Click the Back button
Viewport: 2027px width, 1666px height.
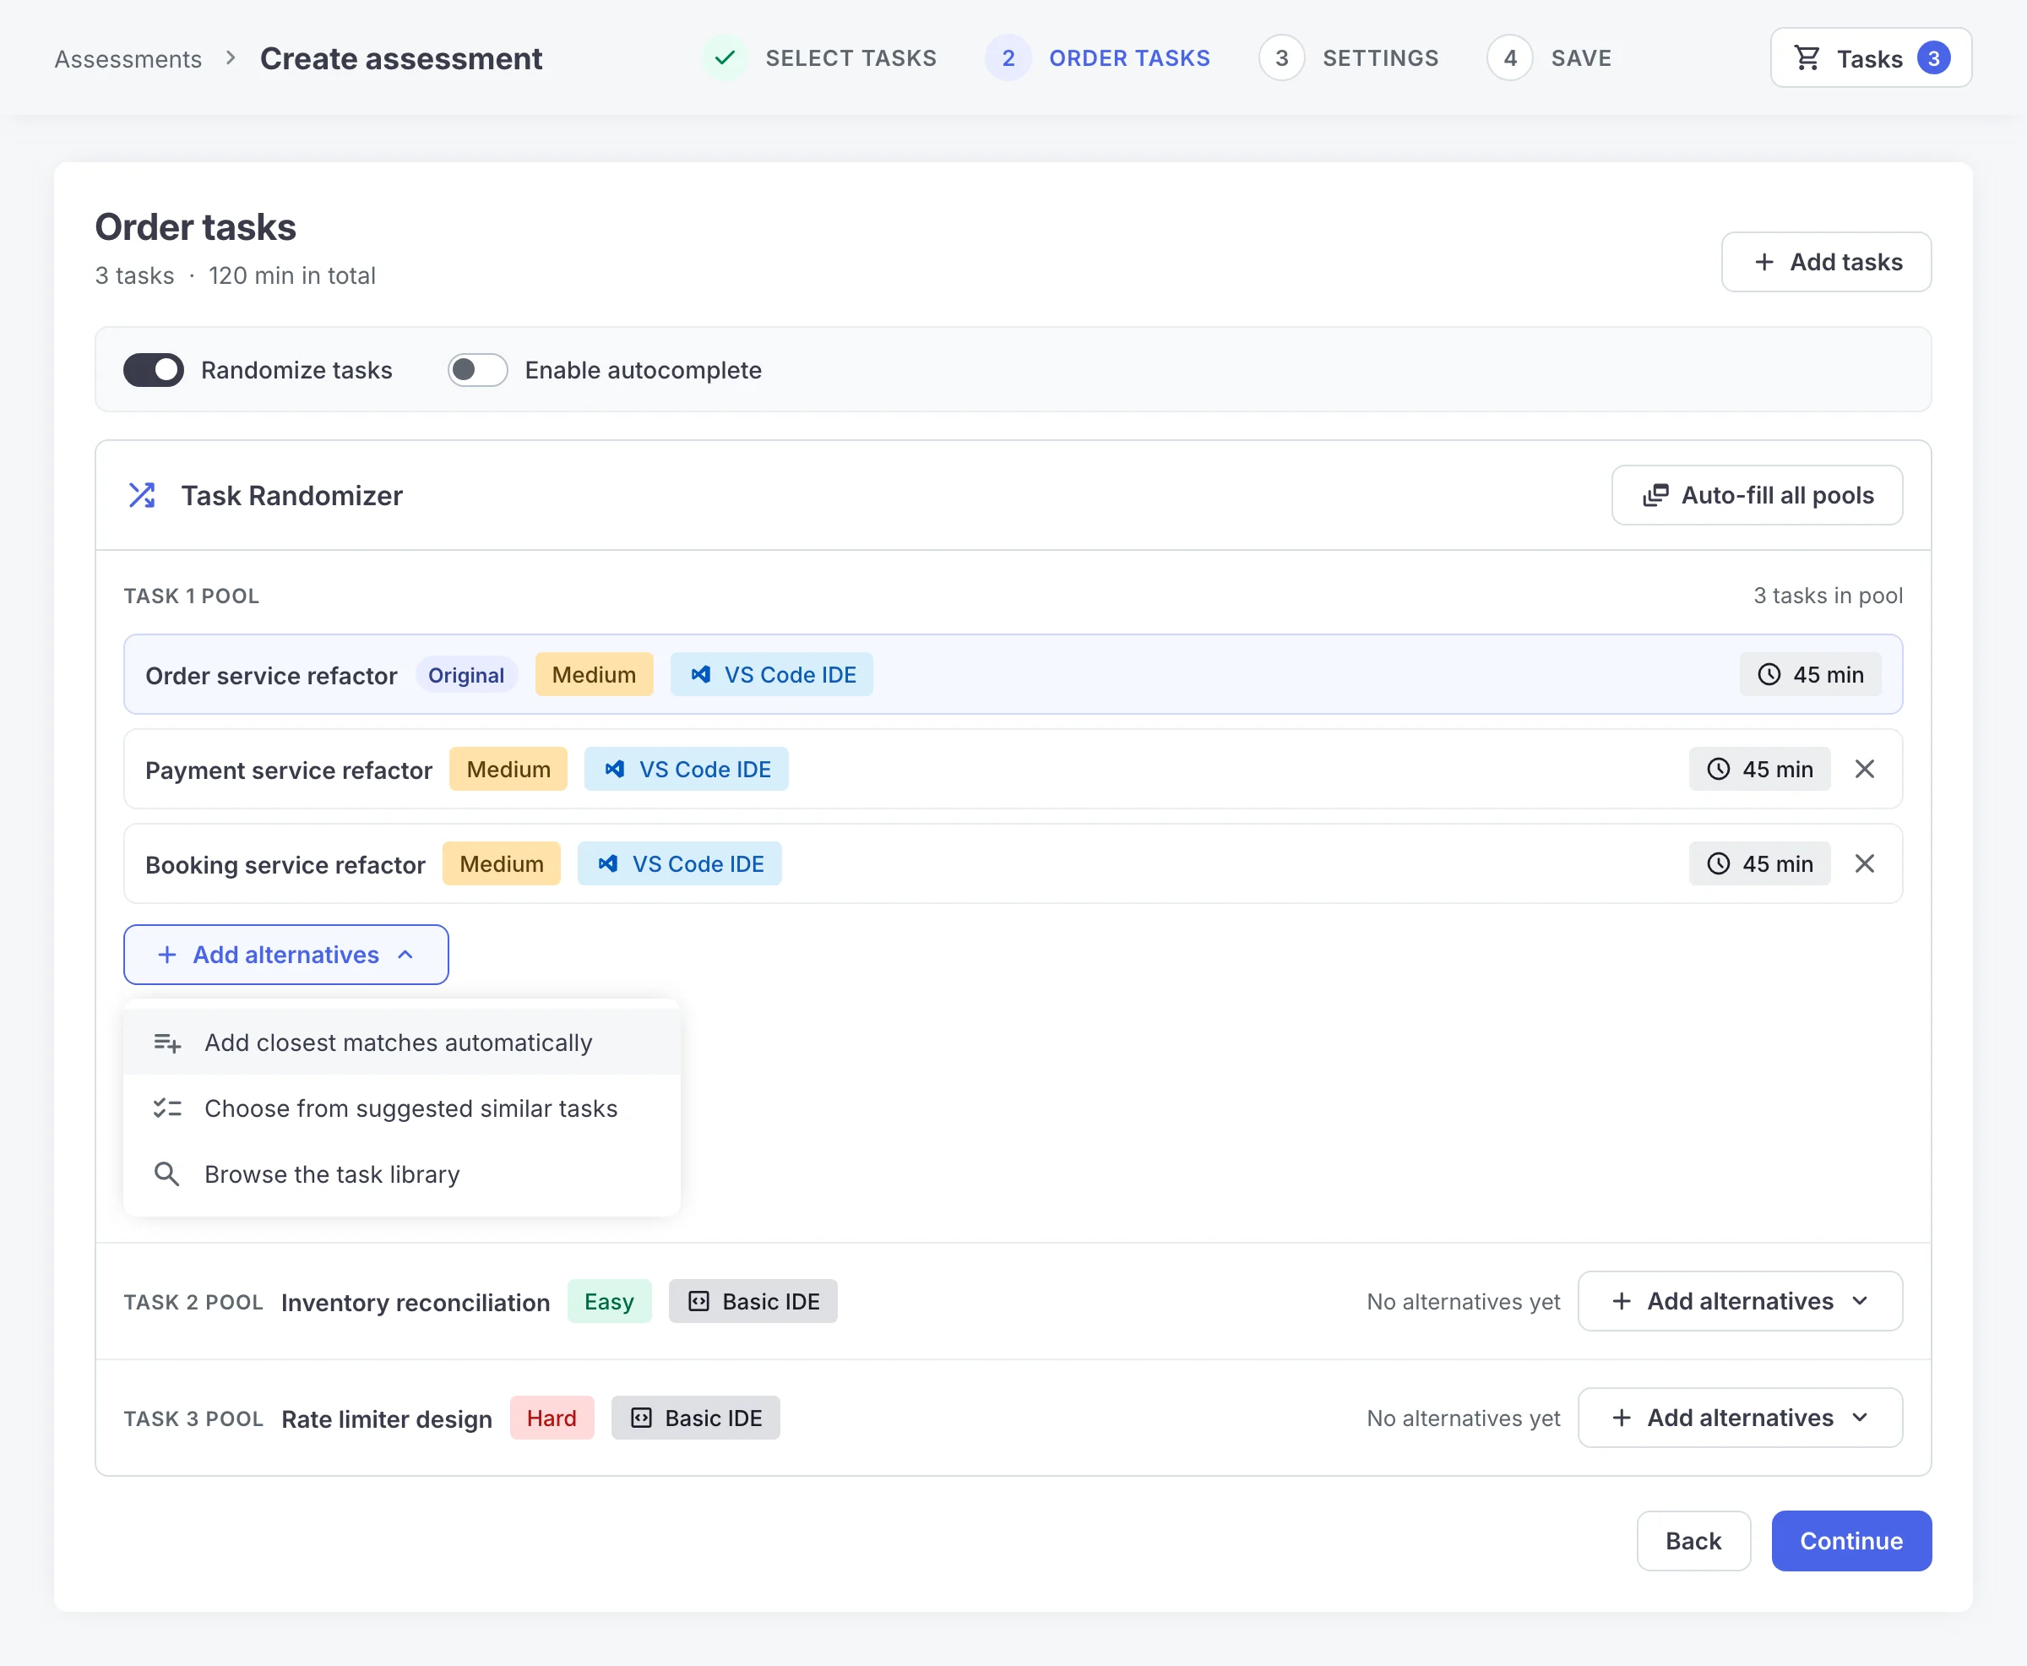pos(1693,1541)
